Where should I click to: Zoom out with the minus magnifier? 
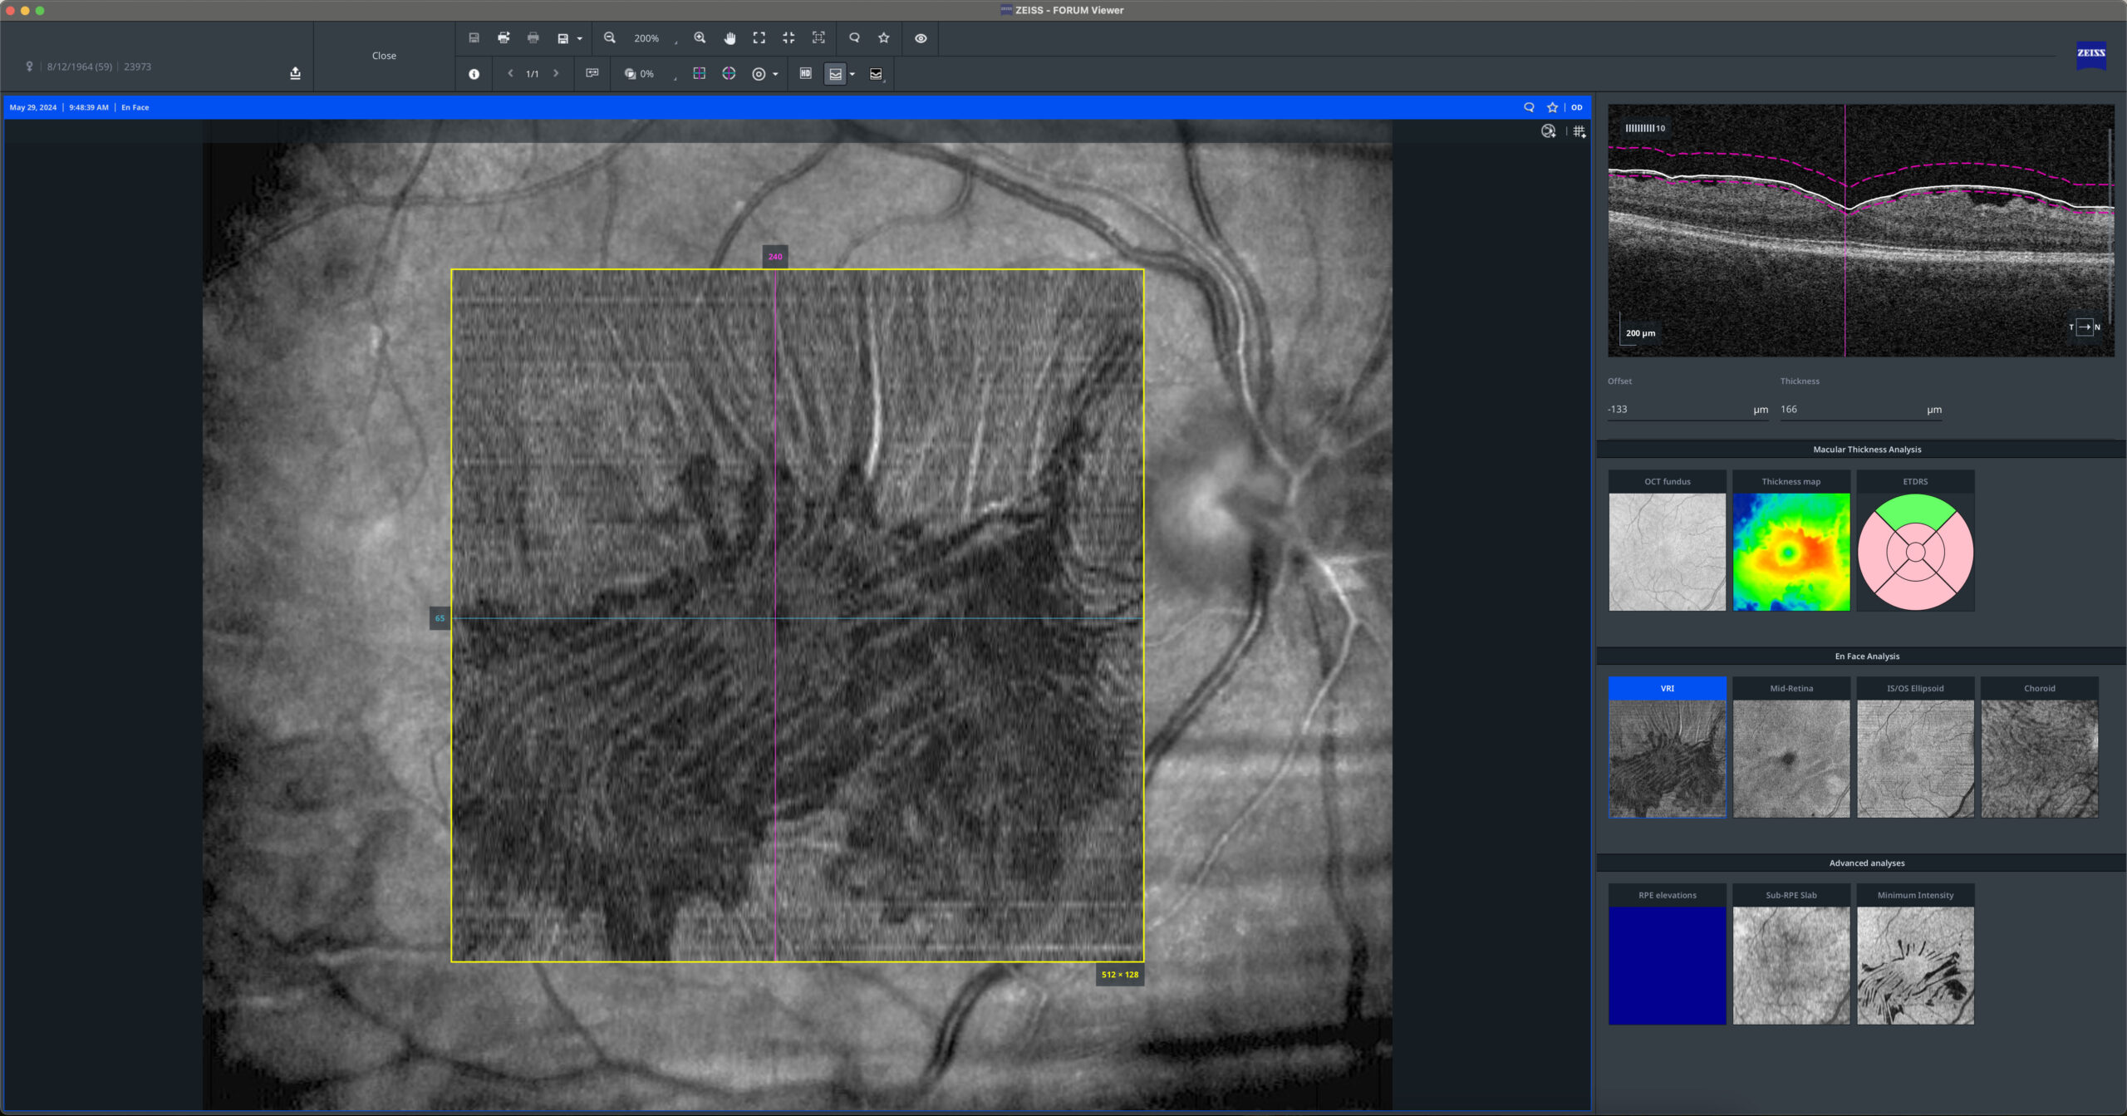[x=610, y=38]
